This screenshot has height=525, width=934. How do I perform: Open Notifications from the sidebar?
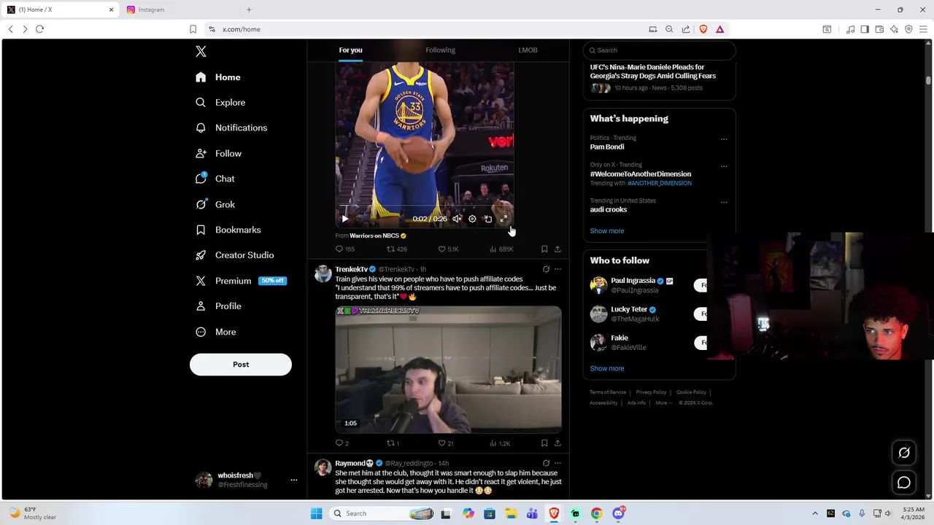point(231,128)
